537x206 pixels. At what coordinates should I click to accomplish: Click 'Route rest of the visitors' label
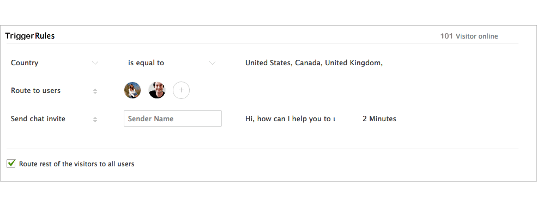[x=77, y=164]
